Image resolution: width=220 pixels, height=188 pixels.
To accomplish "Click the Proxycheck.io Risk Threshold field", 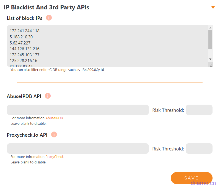I will click(199, 149).
